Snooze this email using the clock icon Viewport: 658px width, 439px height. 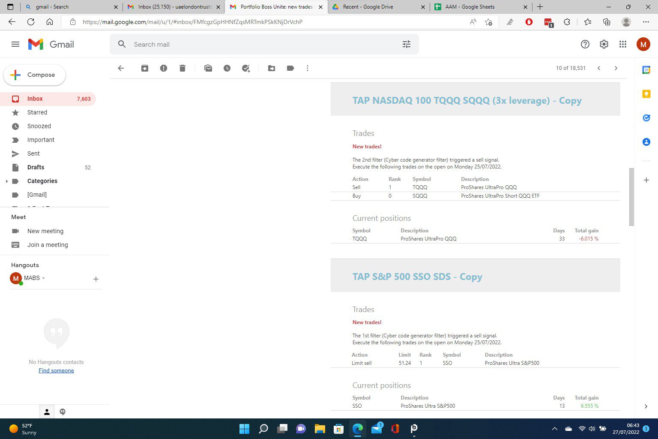point(227,68)
